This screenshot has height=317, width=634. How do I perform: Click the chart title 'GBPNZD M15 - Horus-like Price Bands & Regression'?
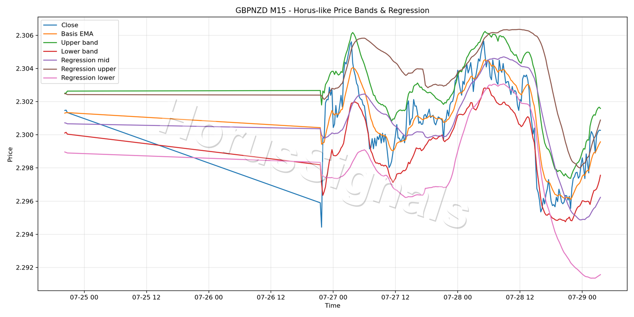332,11
